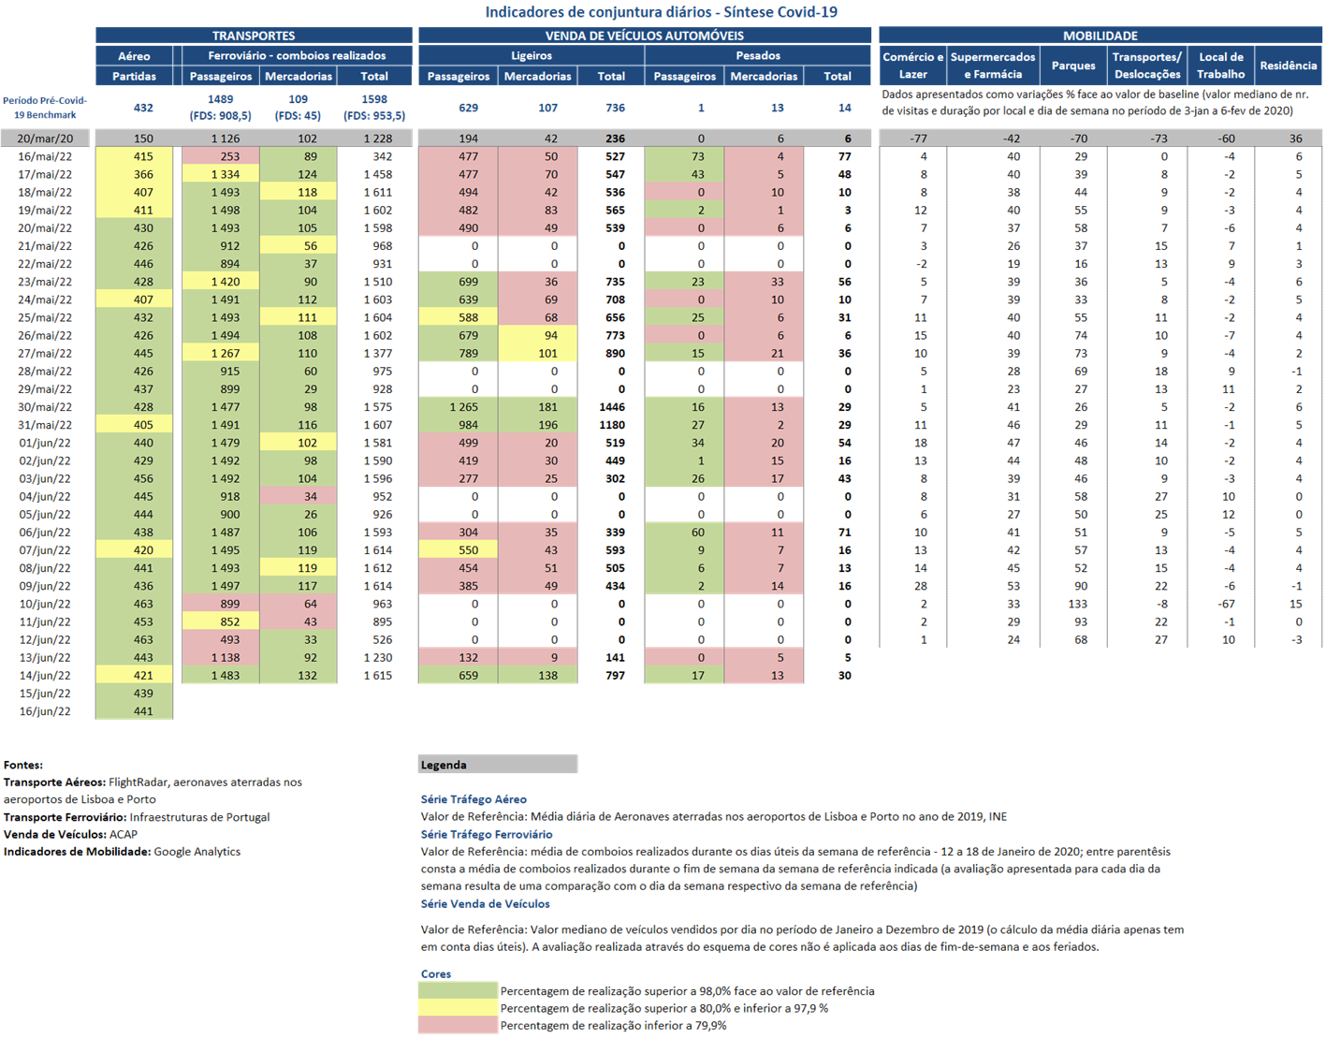Click the Ligeiros Total value 1180
1326x1038 pixels.
click(612, 425)
